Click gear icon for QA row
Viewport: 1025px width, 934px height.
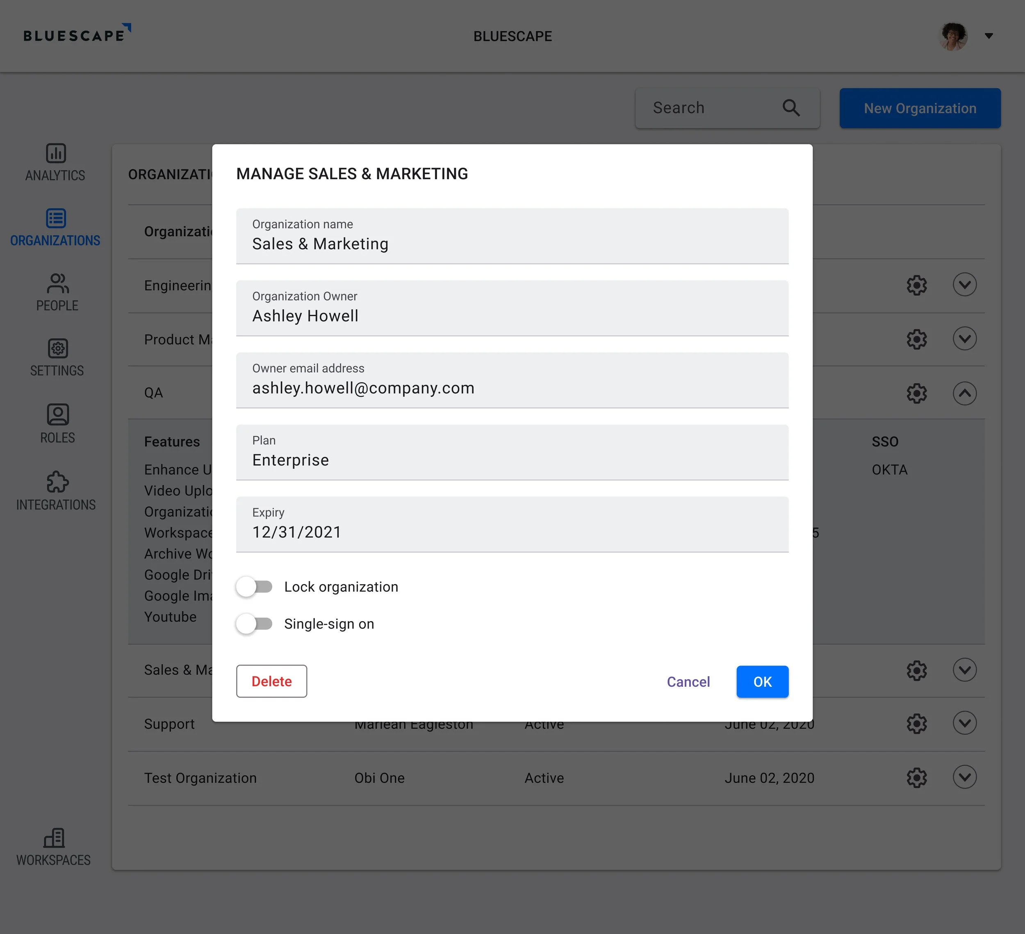coord(916,393)
